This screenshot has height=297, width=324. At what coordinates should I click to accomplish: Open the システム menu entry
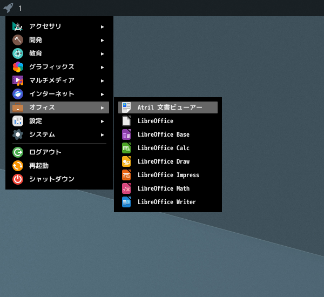pyautogui.click(x=59, y=134)
